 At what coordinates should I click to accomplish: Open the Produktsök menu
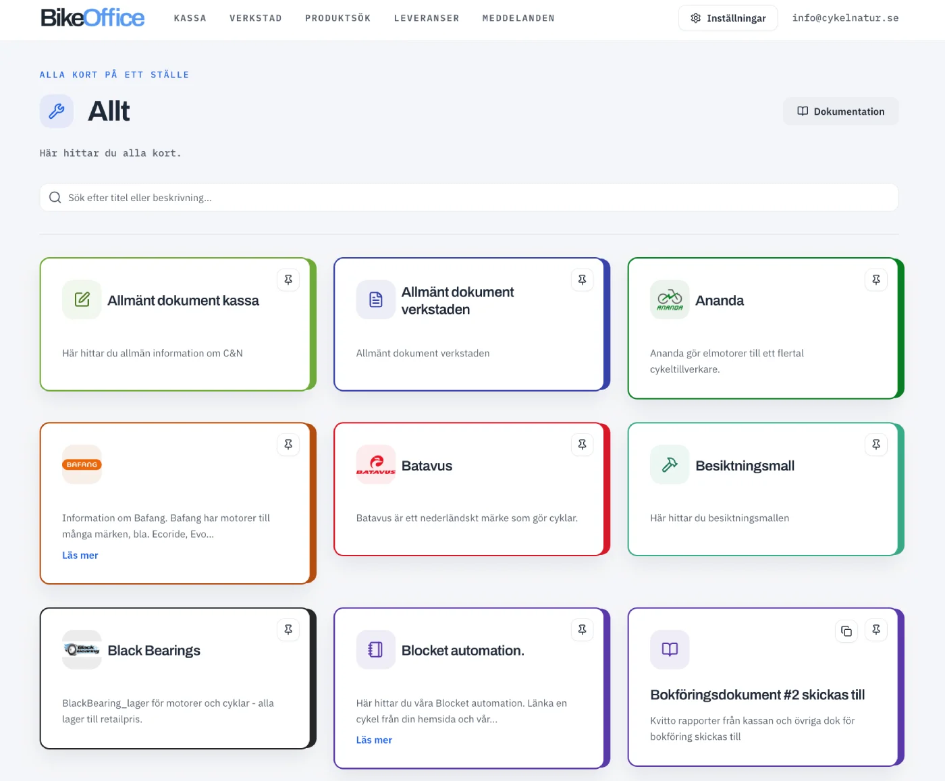338,18
